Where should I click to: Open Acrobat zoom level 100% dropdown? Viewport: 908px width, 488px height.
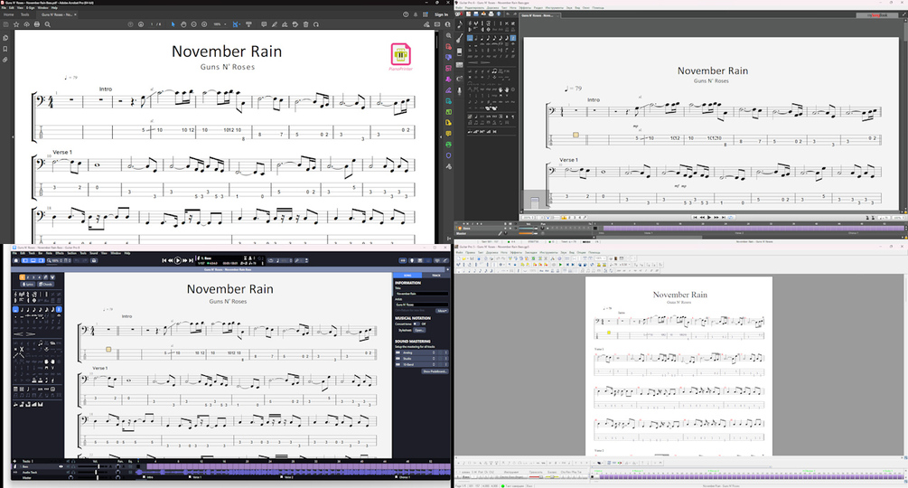220,24
